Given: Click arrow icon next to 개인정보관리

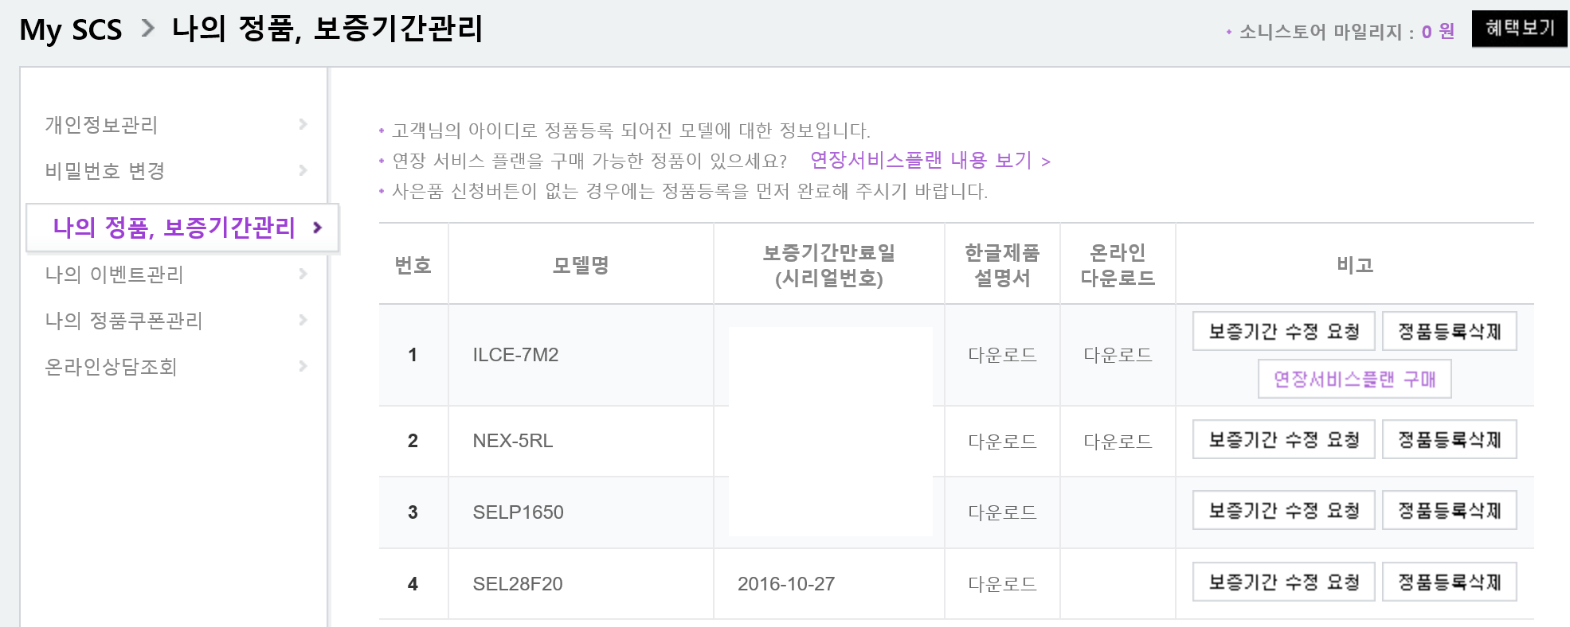Looking at the screenshot, I should (303, 124).
